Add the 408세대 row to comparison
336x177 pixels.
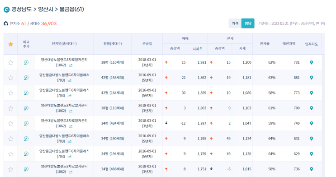click(x=26, y=169)
